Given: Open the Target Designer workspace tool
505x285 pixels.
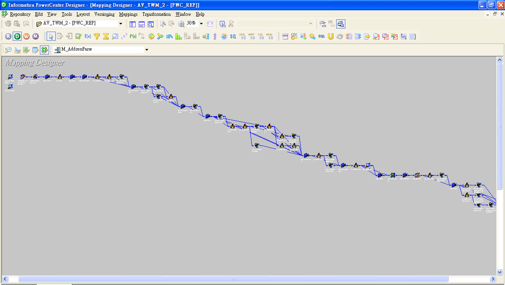Looking at the screenshot, I should [17, 50].
